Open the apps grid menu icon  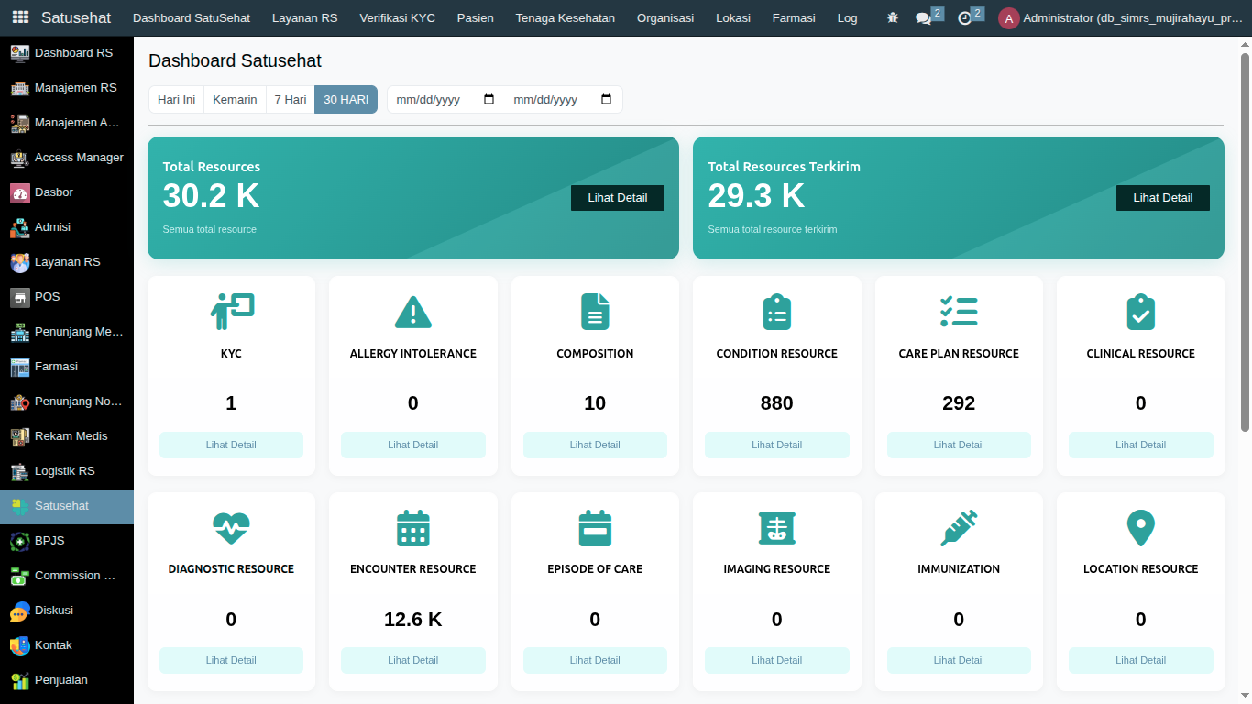tap(20, 17)
